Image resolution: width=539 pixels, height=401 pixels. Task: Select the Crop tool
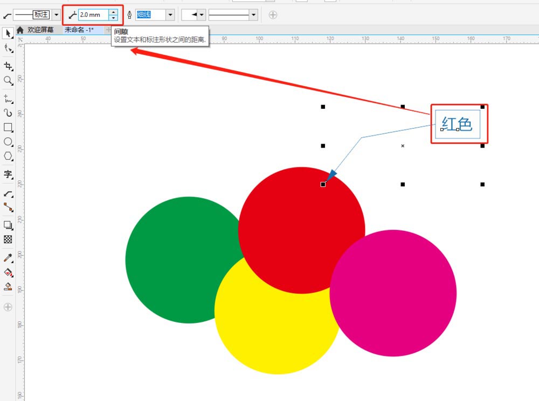point(8,66)
